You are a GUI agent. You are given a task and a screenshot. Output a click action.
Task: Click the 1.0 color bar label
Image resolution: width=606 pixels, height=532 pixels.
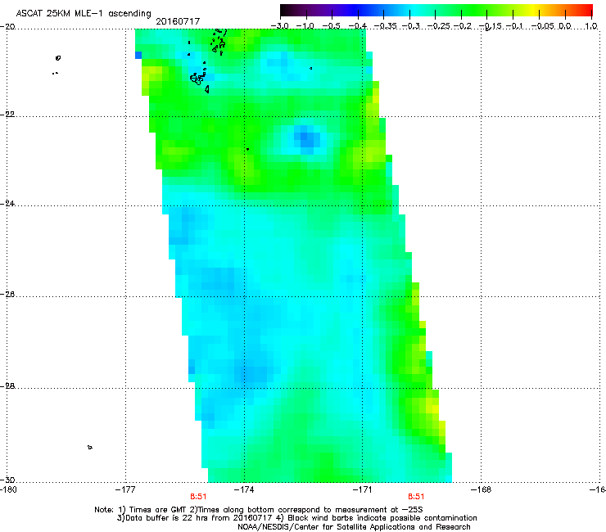click(x=591, y=26)
